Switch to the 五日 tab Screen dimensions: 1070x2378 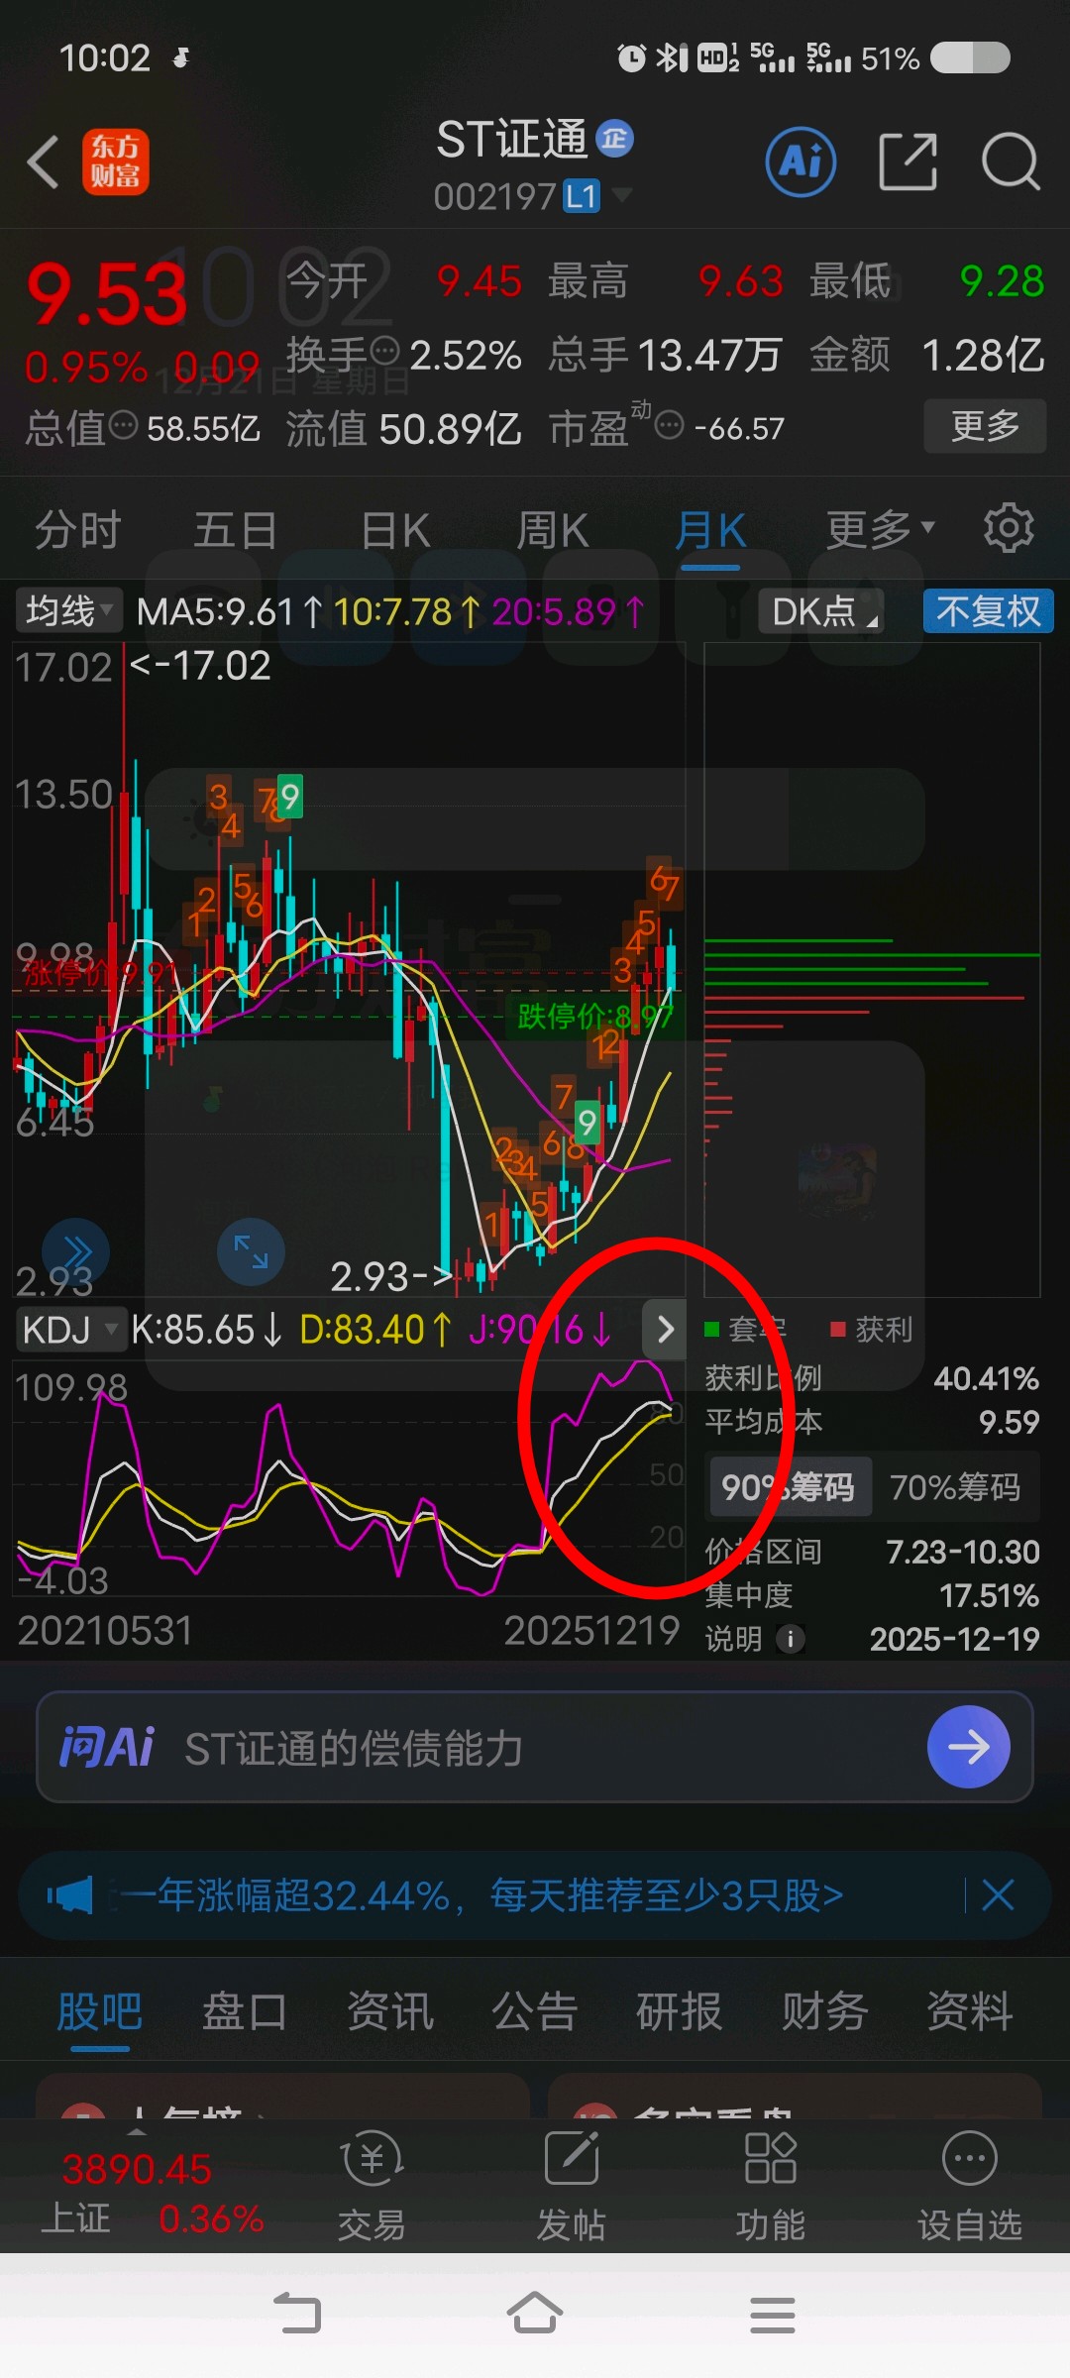[235, 530]
